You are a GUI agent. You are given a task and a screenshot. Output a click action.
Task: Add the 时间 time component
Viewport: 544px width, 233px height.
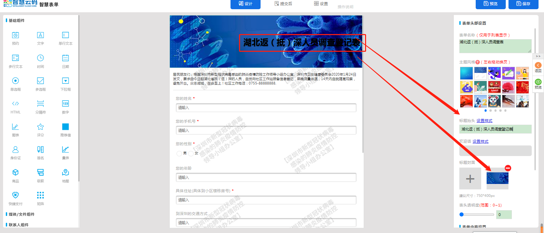click(x=40, y=61)
